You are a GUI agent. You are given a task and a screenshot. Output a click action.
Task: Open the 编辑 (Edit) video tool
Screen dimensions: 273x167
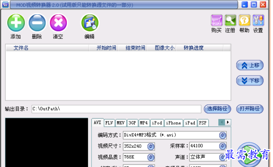90,23
